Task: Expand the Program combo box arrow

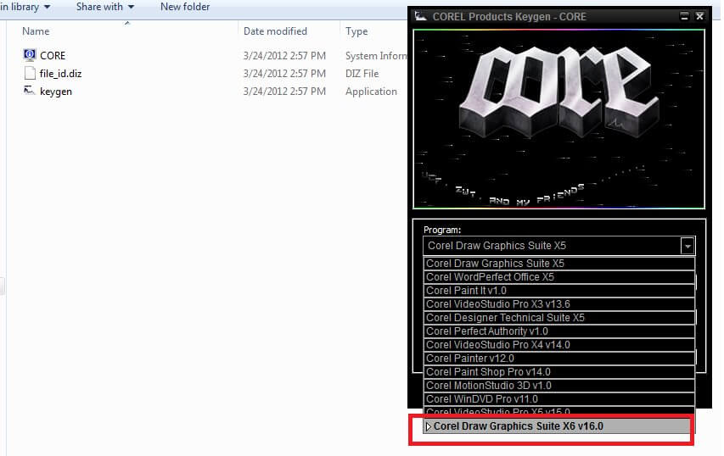Action: (x=688, y=246)
